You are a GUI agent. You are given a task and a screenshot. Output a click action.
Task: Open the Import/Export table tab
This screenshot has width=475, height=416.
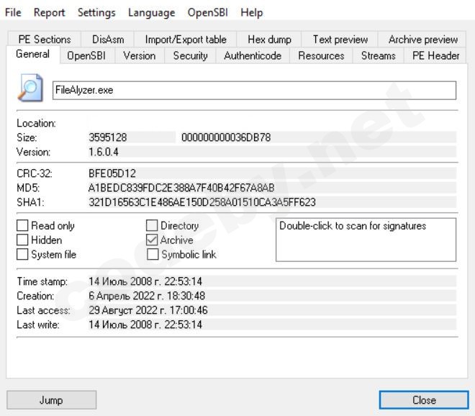coord(186,40)
